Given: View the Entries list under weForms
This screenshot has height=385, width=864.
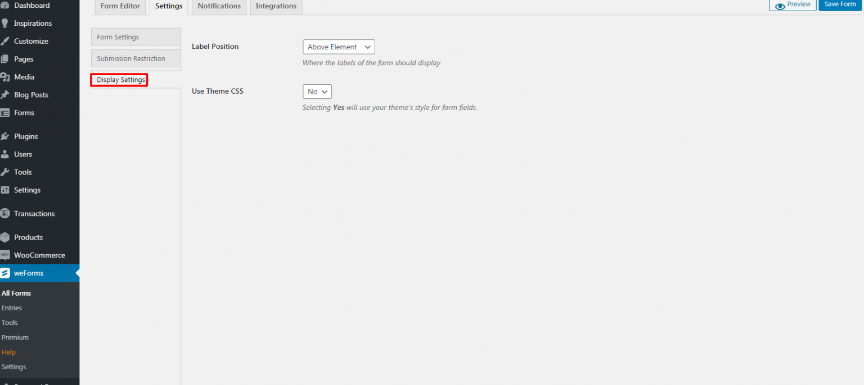Looking at the screenshot, I should pyautogui.click(x=12, y=308).
